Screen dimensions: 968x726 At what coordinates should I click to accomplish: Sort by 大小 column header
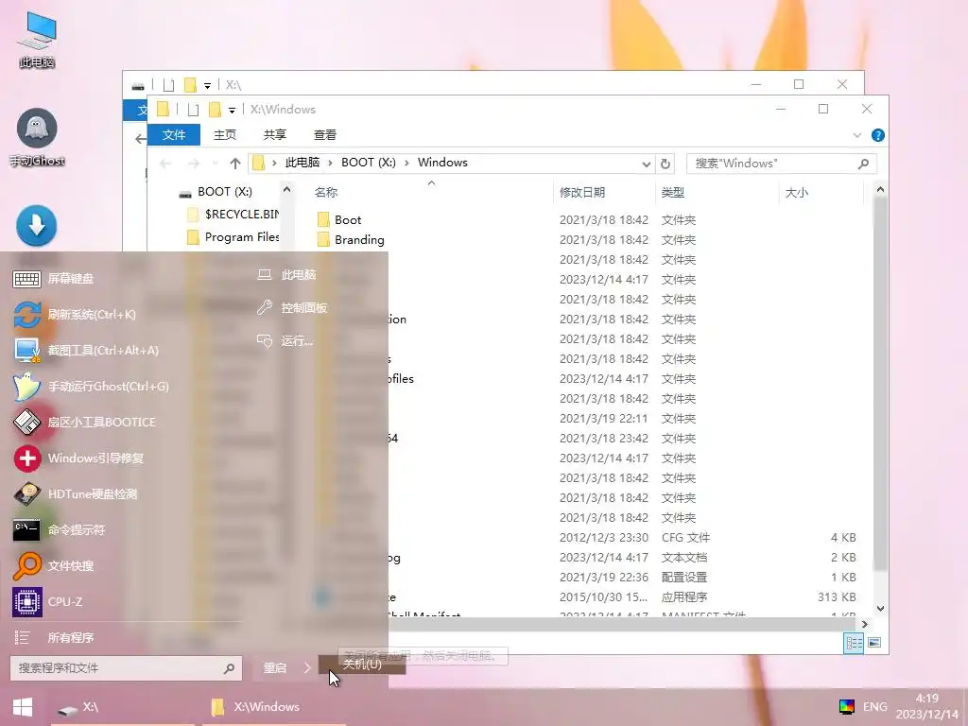click(796, 192)
